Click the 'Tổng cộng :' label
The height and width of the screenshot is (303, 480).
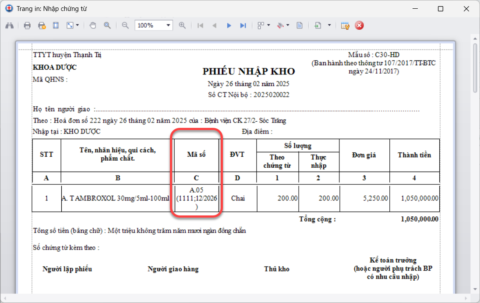318,219
